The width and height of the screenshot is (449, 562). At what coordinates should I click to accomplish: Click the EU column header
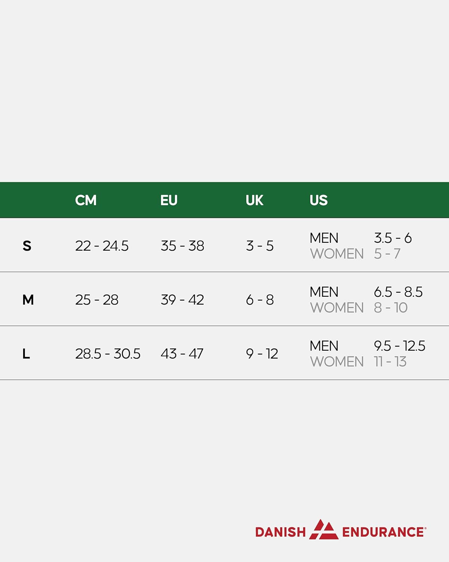pos(169,200)
